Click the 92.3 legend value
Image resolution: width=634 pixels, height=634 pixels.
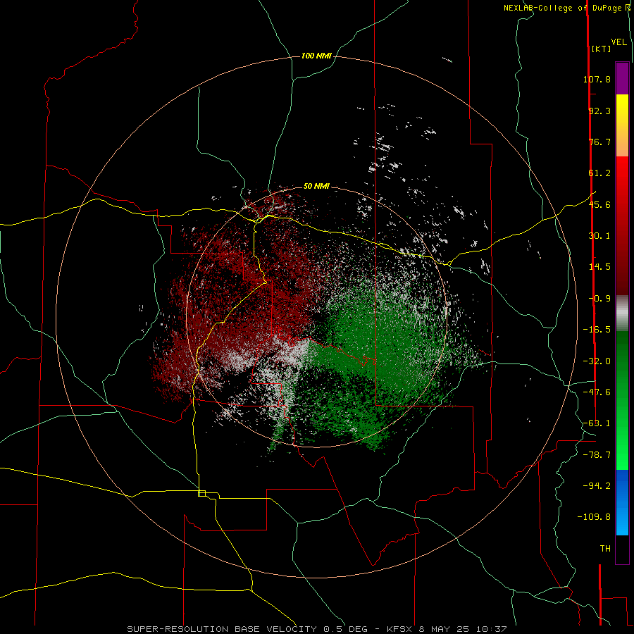tap(599, 111)
